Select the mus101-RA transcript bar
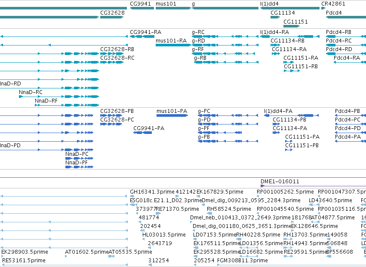This screenshot has height=267, width=366. 173,45
